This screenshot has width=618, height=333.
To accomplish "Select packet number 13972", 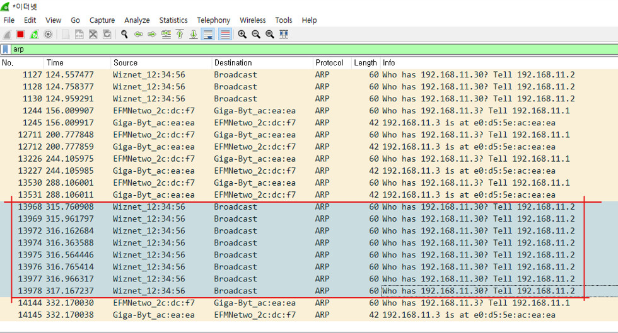I will pos(309,230).
